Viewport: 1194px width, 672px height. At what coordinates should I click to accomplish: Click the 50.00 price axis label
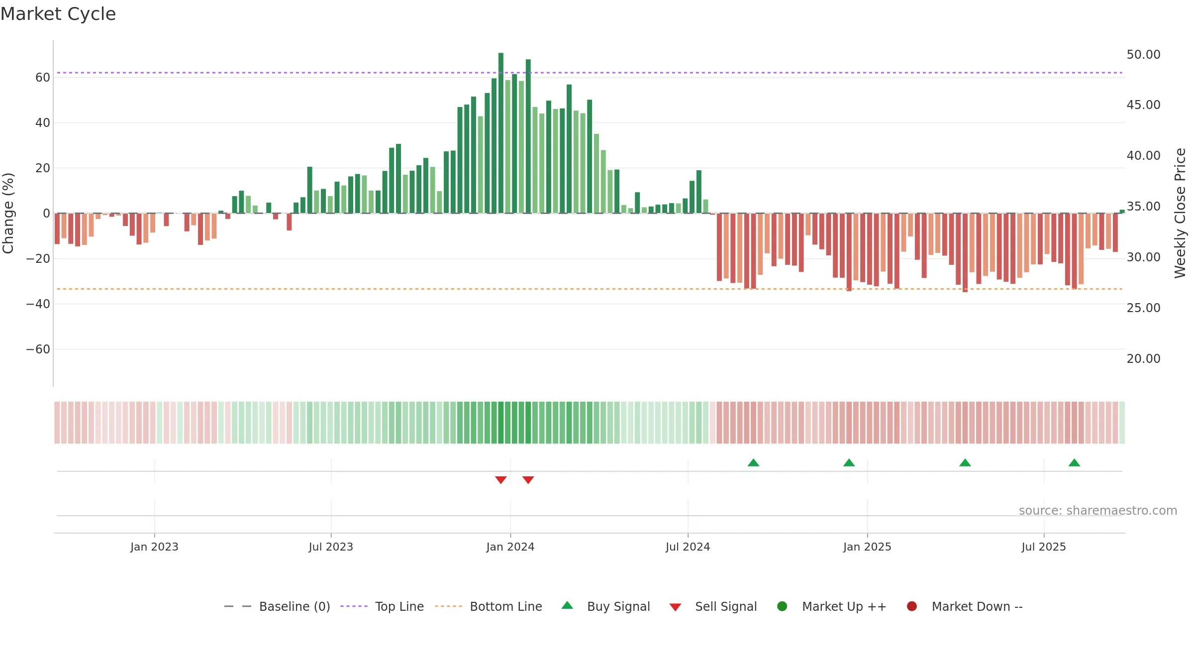(1143, 54)
